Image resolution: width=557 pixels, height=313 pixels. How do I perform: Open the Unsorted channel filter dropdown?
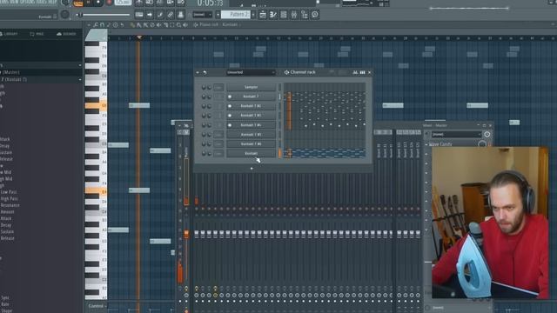click(251, 72)
